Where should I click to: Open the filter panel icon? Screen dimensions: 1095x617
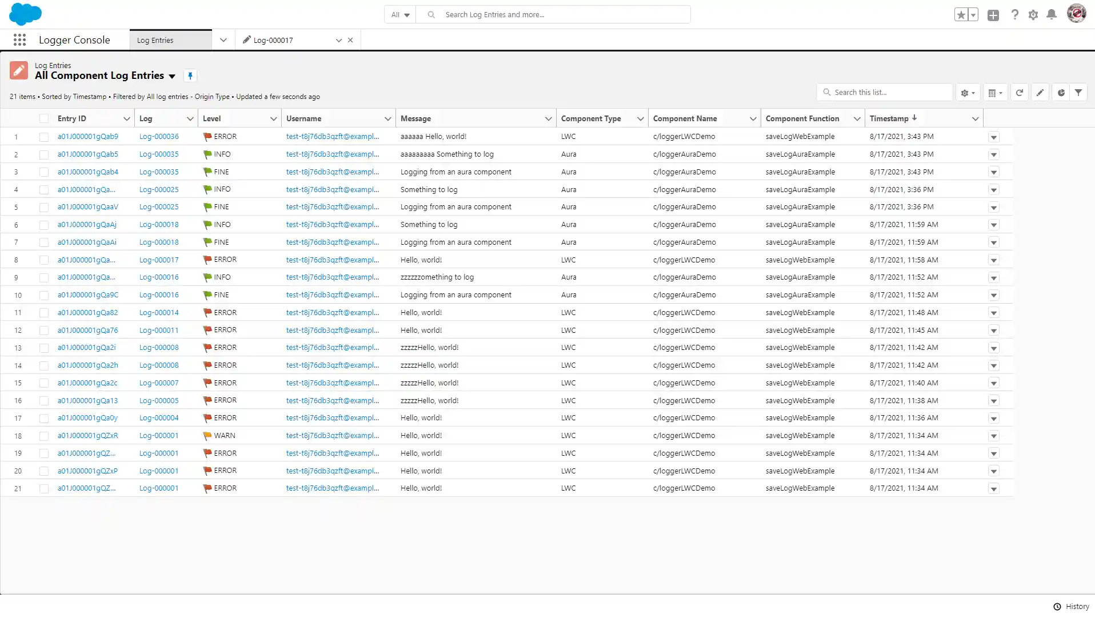(x=1079, y=92)
